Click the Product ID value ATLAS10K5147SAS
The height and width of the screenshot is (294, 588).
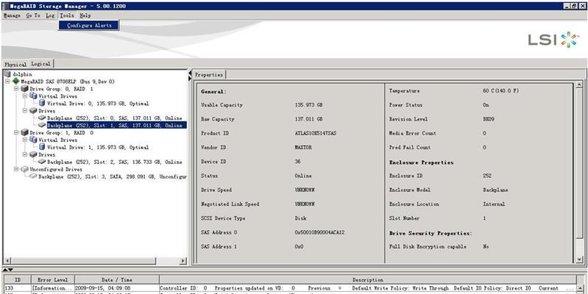tap(316, 133)
